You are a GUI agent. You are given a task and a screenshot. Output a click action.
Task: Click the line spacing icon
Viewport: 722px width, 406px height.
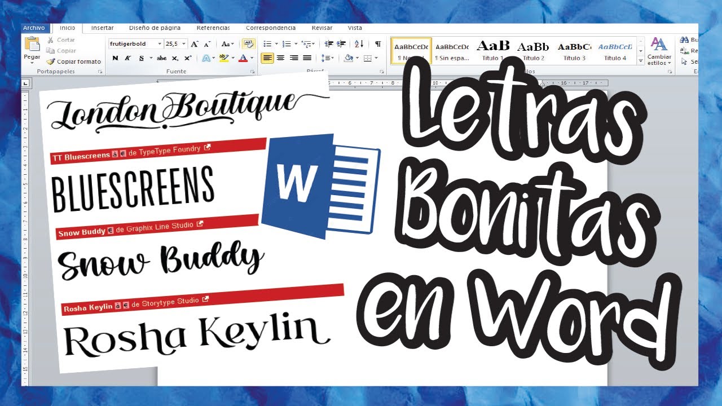click(325, 58)
